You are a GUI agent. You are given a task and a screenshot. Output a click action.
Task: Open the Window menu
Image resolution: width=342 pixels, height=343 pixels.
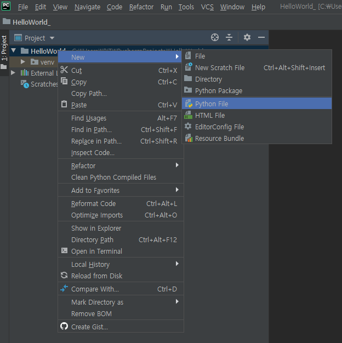(x=232, y=7)
